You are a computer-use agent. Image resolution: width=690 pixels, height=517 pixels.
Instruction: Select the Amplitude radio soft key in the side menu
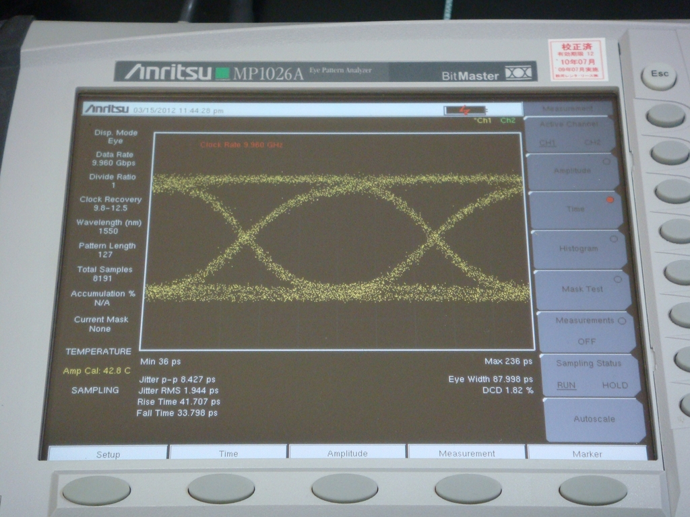[572, 170]
